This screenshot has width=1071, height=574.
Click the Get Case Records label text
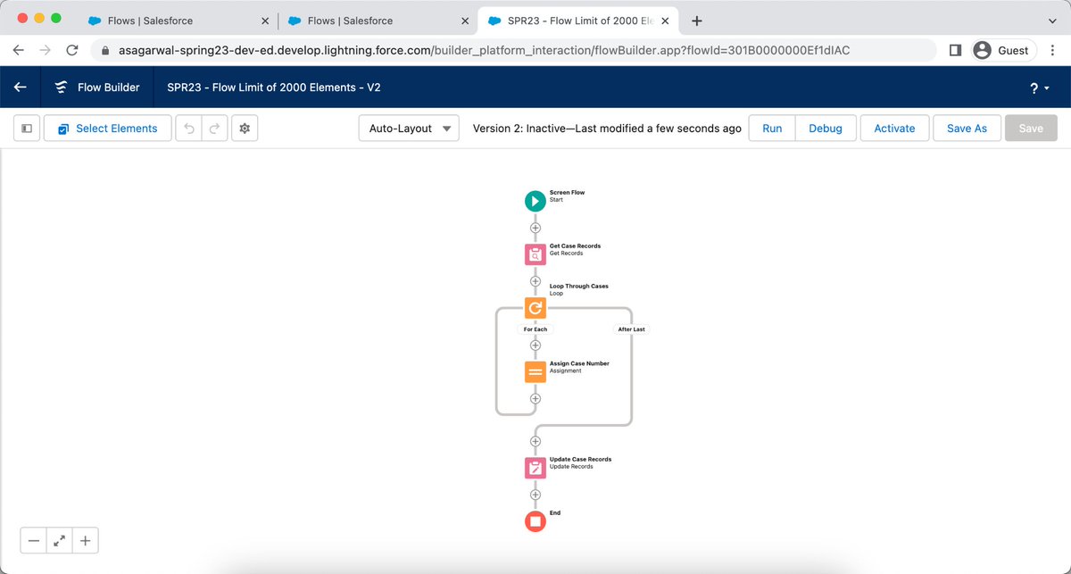576,246
